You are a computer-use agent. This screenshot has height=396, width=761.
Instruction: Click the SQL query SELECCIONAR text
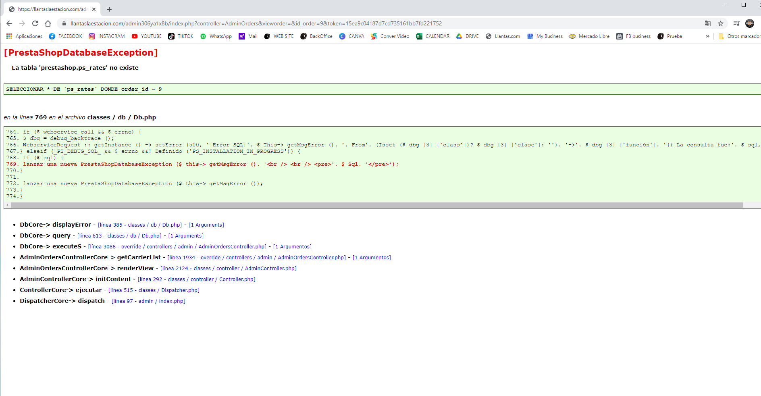84,89
